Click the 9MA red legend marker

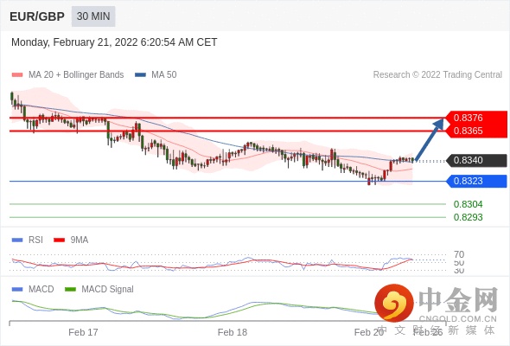click(x=59, y=240)
